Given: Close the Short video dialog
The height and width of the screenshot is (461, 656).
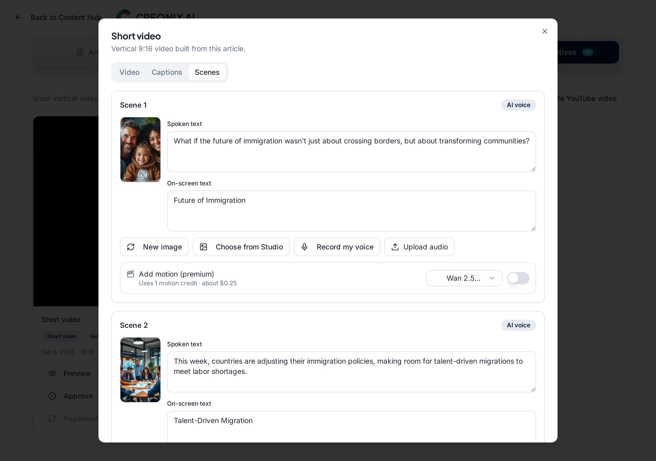Looking at the screenshot, I should (545, 31).
